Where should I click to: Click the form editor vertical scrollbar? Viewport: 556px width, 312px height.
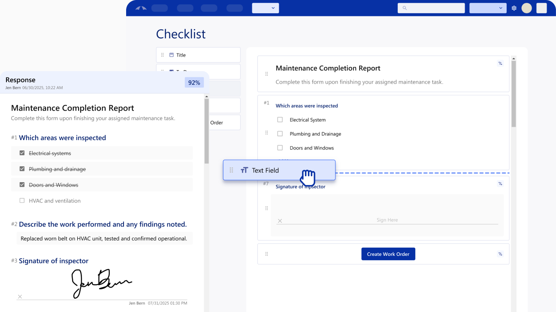tap(514, 94)
